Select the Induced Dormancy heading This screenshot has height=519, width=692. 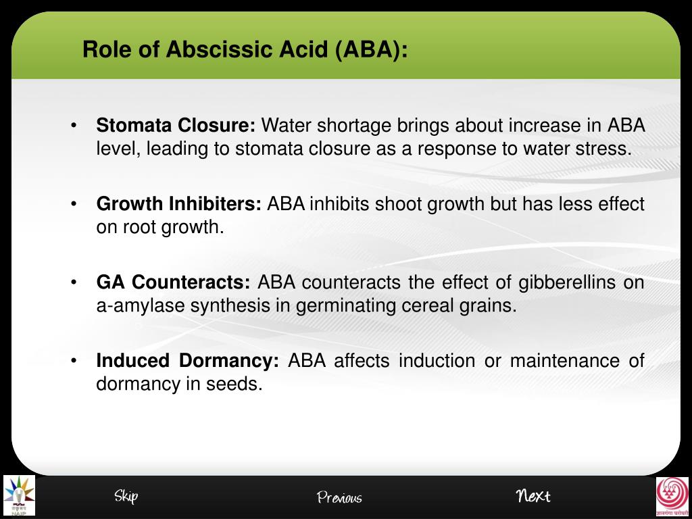188,361
